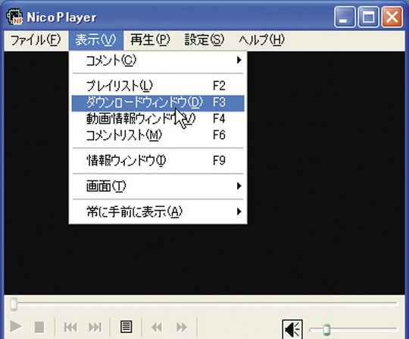Image resolution: width=409 pixels, height=339 pixels.
Task: Select ダウンロードウィンドウ(D) menu entry
Action: point(158,103)
